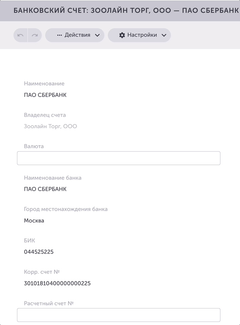Image resolution: width=240 pixels, height=325 pixels.
Task: Click the undo arrow icon
Action: pyautogui.click(x=20, y=35)
